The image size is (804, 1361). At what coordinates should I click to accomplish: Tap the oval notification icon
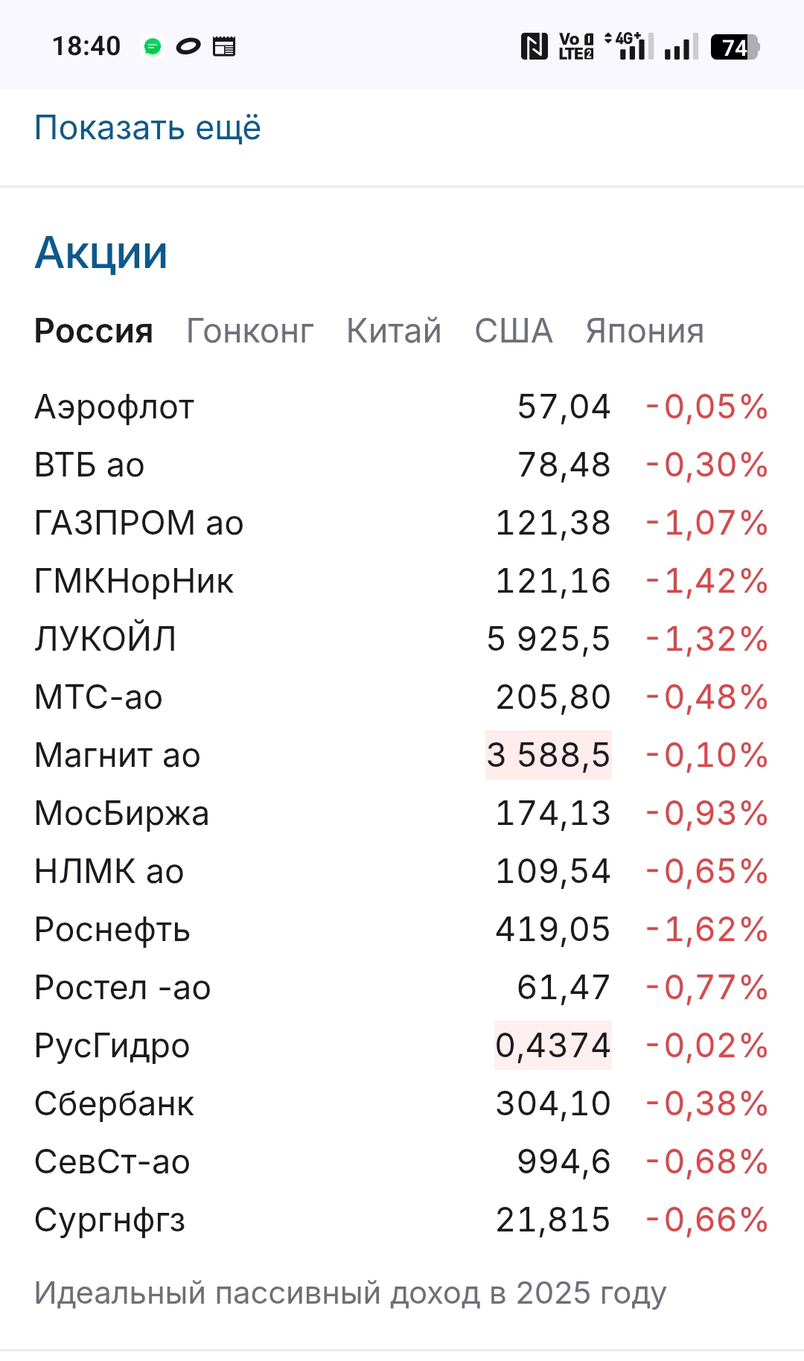coord(188,47)
